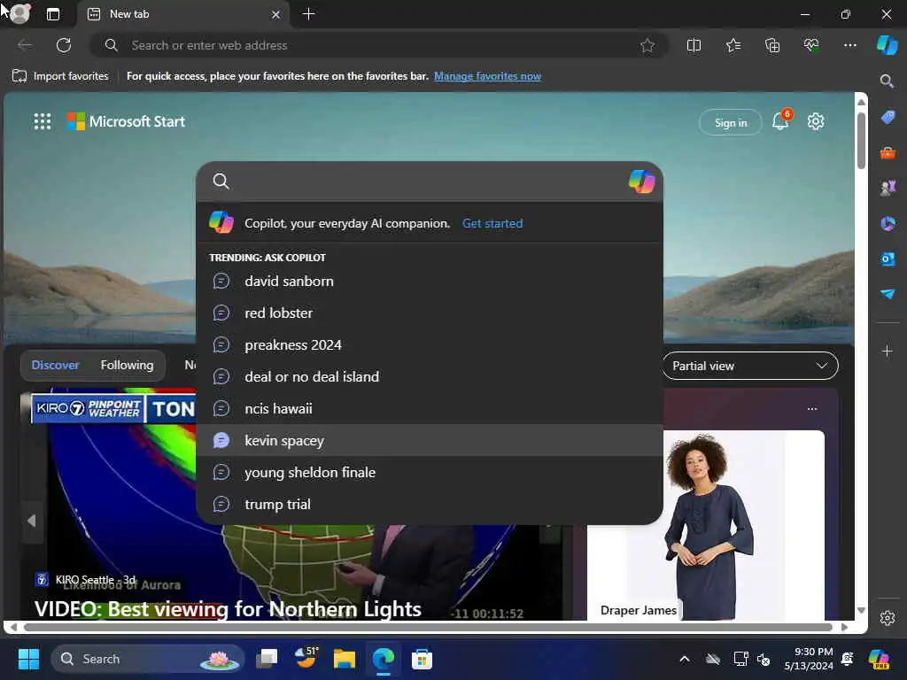Click Import favorites button

pos(61,76)
